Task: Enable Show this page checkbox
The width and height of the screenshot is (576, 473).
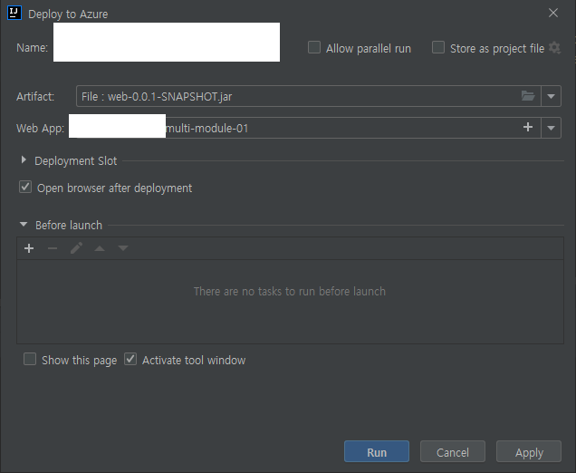Action: click(x=30, y=359)
